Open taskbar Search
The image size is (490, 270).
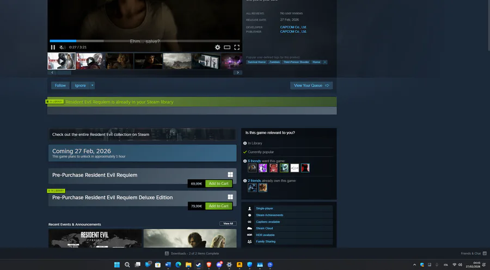pyautogui.click(x=127, y=265)
